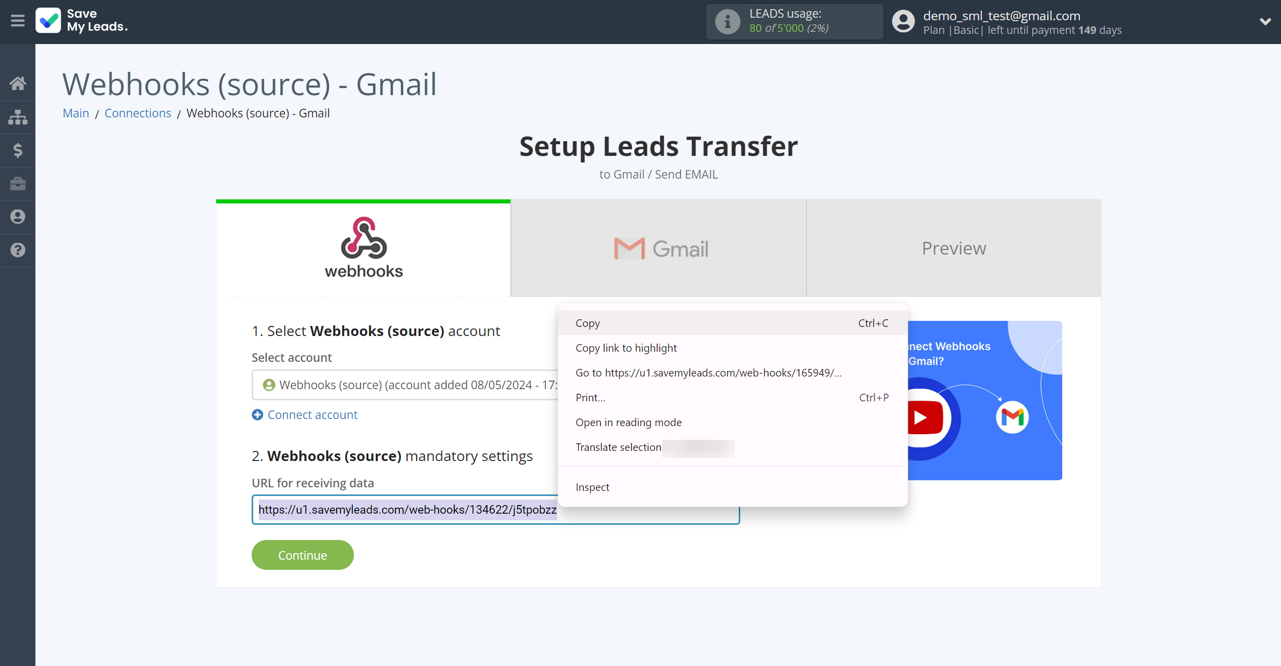Click the Inspect context menu option
The width and height of the screenshot is (1281, 666).
[x=592, y=486]
